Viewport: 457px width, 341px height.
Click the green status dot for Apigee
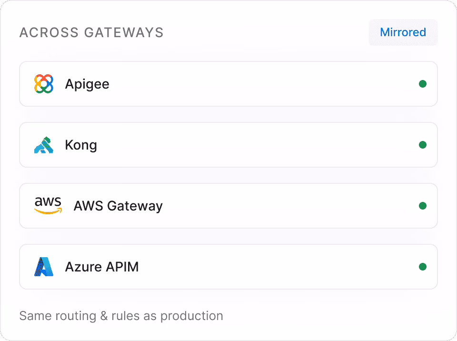423,84
